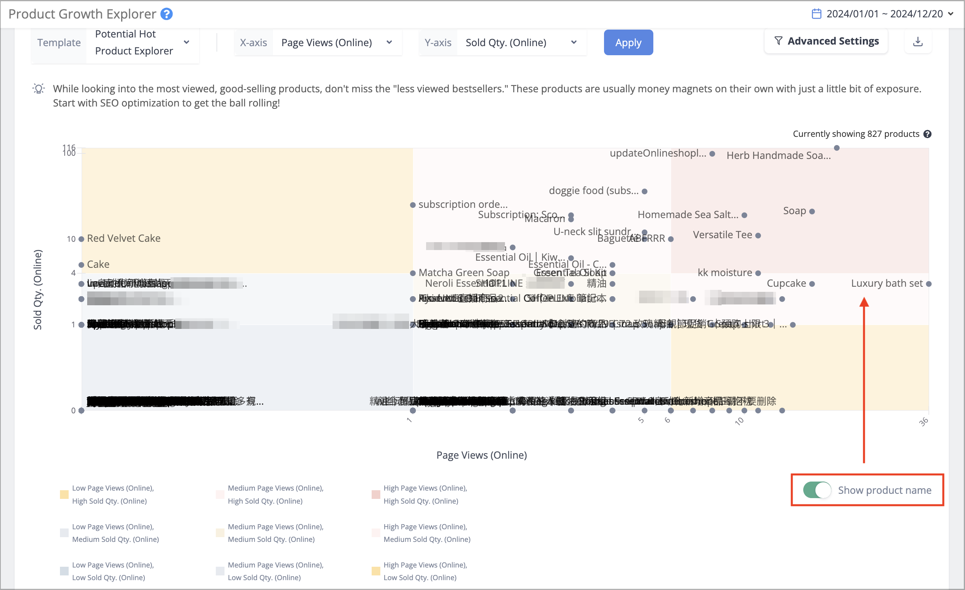Expand the Y-axis Sold Qty. (Online) dropdown
Screen dimensions: 965x590
503,43
